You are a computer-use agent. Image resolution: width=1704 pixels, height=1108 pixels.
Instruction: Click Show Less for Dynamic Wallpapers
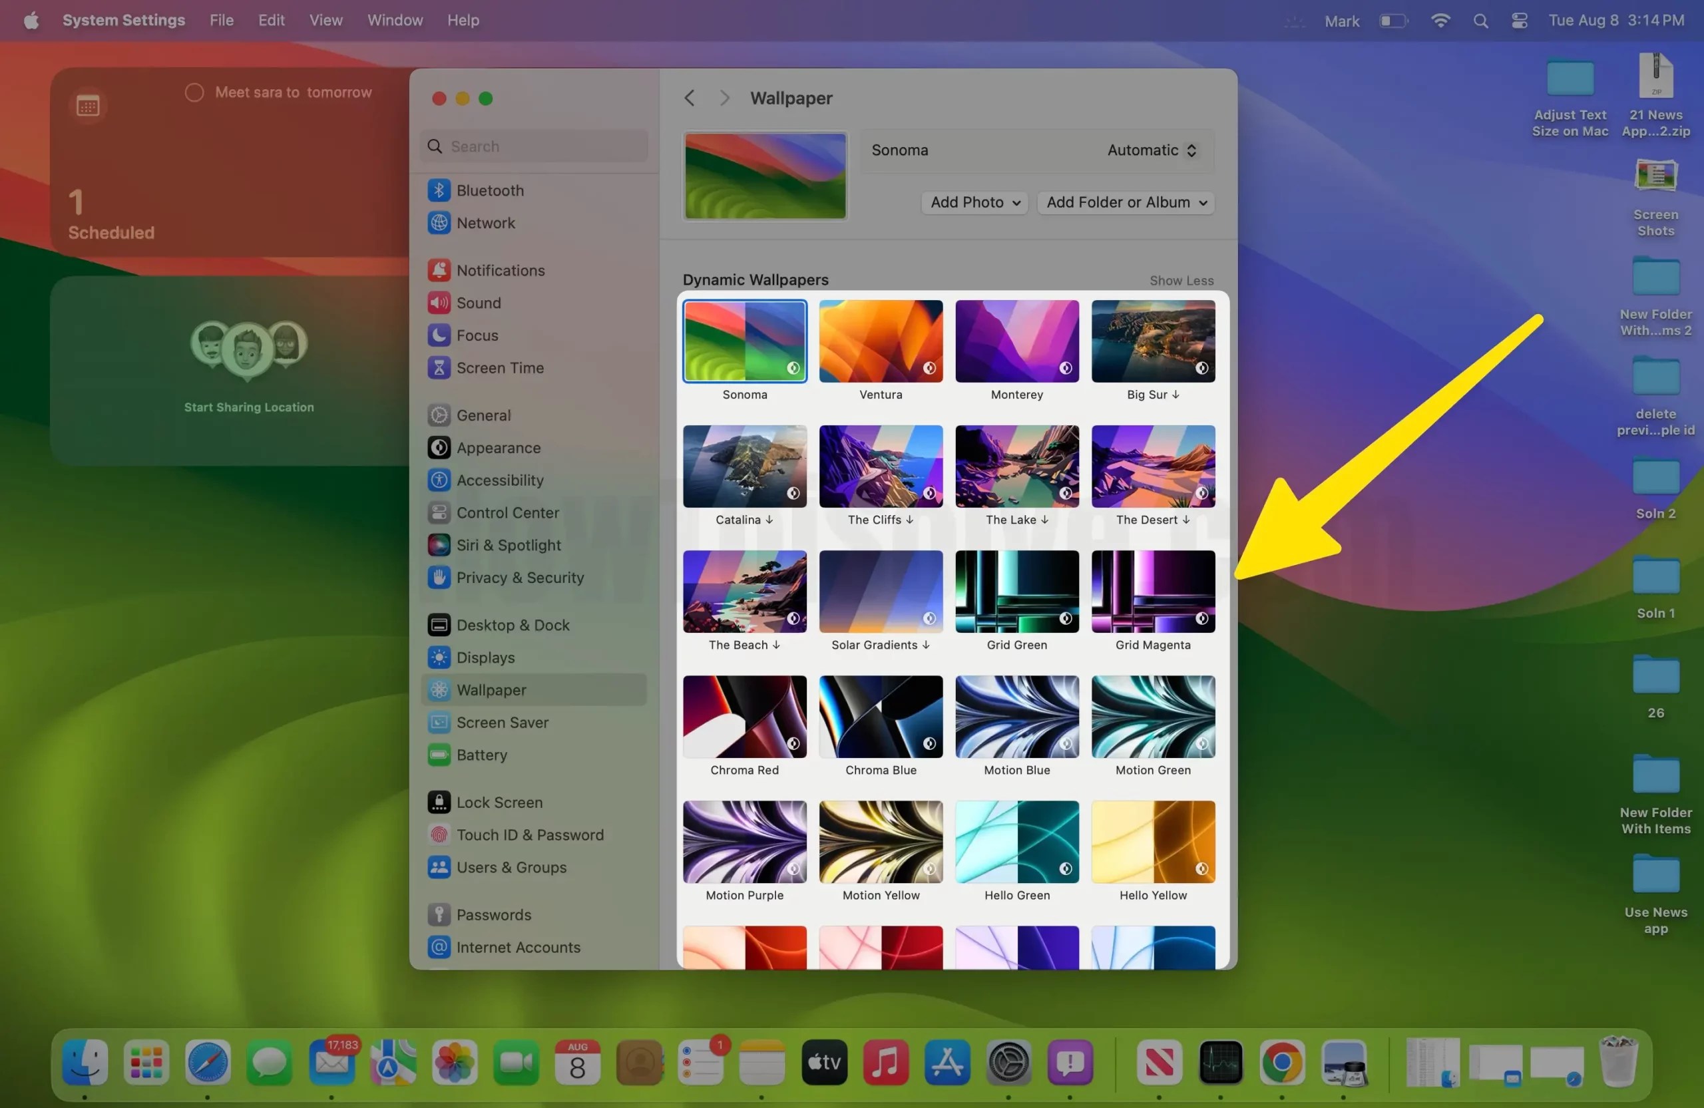click(x=1181, y=280)
